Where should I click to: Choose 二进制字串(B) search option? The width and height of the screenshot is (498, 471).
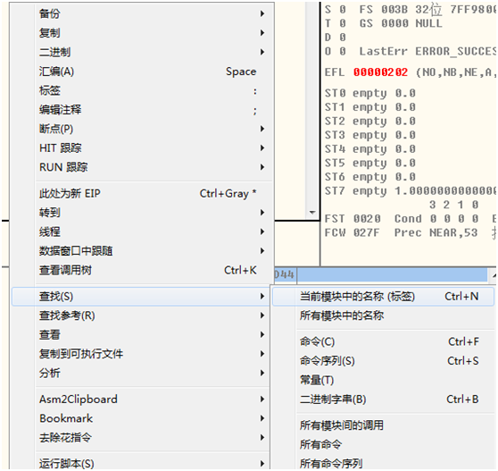tap(384, 400)
